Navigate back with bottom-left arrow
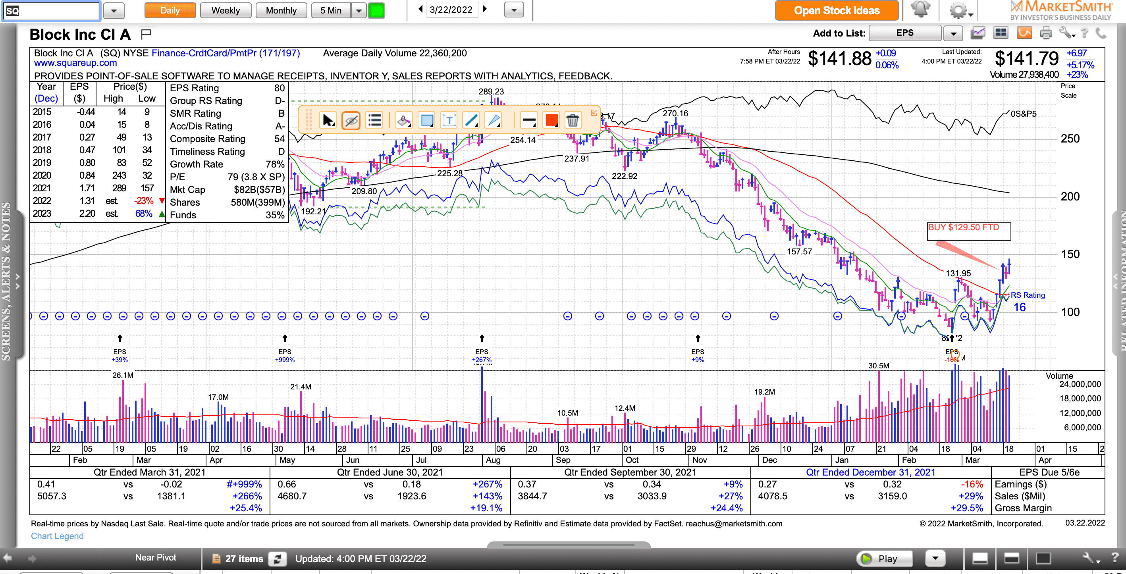The height and width of the screenshot is (574, 1126). tap(8, 558)
